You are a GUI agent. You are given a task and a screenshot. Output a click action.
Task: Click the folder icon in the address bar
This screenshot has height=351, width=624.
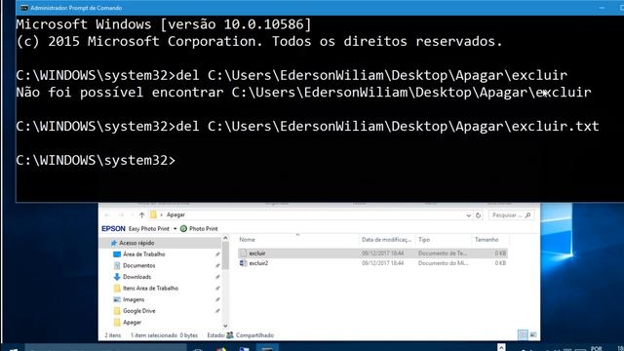pyautogui.click(x=153, y=214)
